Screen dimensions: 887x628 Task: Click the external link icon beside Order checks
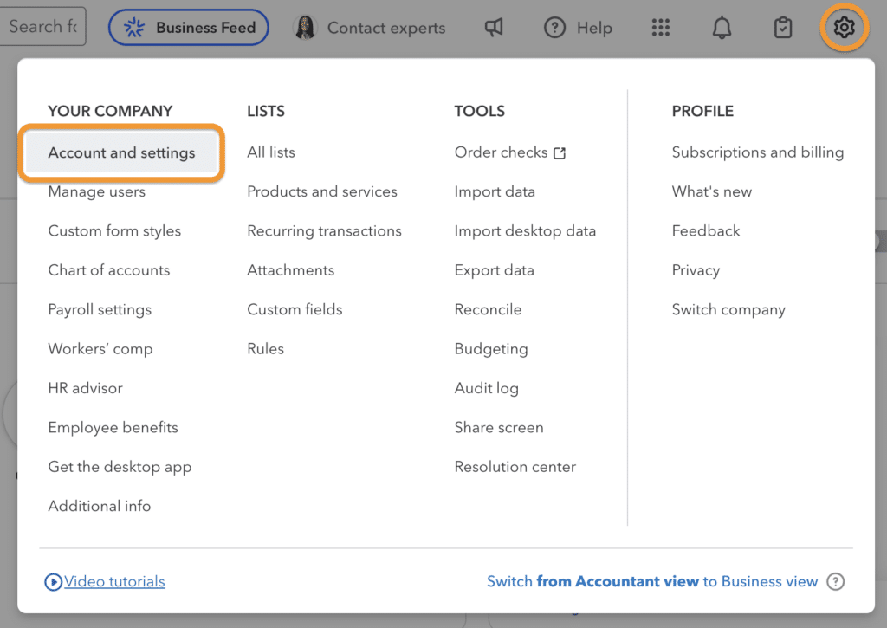[x=560, y=152]
